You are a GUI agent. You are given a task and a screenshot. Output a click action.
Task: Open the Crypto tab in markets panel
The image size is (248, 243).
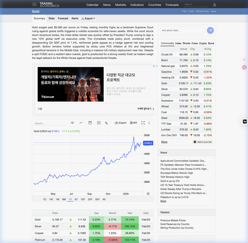coord(203,43)
